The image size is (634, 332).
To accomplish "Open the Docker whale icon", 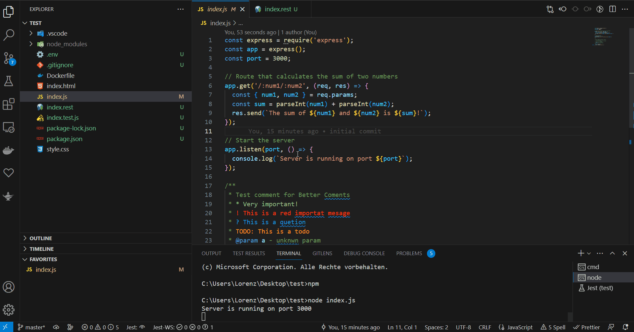I will [8, 150].
